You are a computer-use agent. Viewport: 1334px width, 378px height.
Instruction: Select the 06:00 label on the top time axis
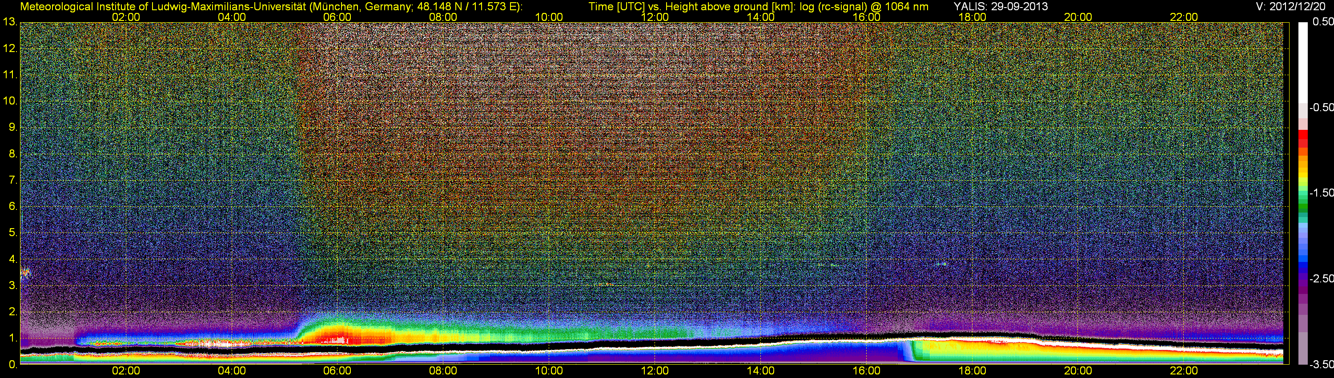(x=337, y=17)
